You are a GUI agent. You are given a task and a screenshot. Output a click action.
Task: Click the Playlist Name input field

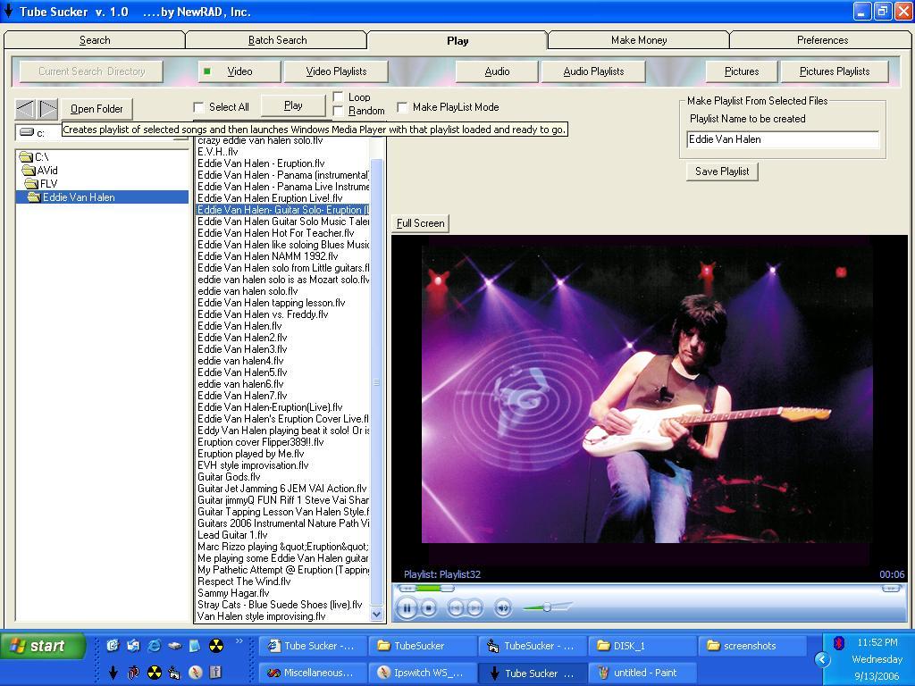pyautogui.click(x=783, y=139)
